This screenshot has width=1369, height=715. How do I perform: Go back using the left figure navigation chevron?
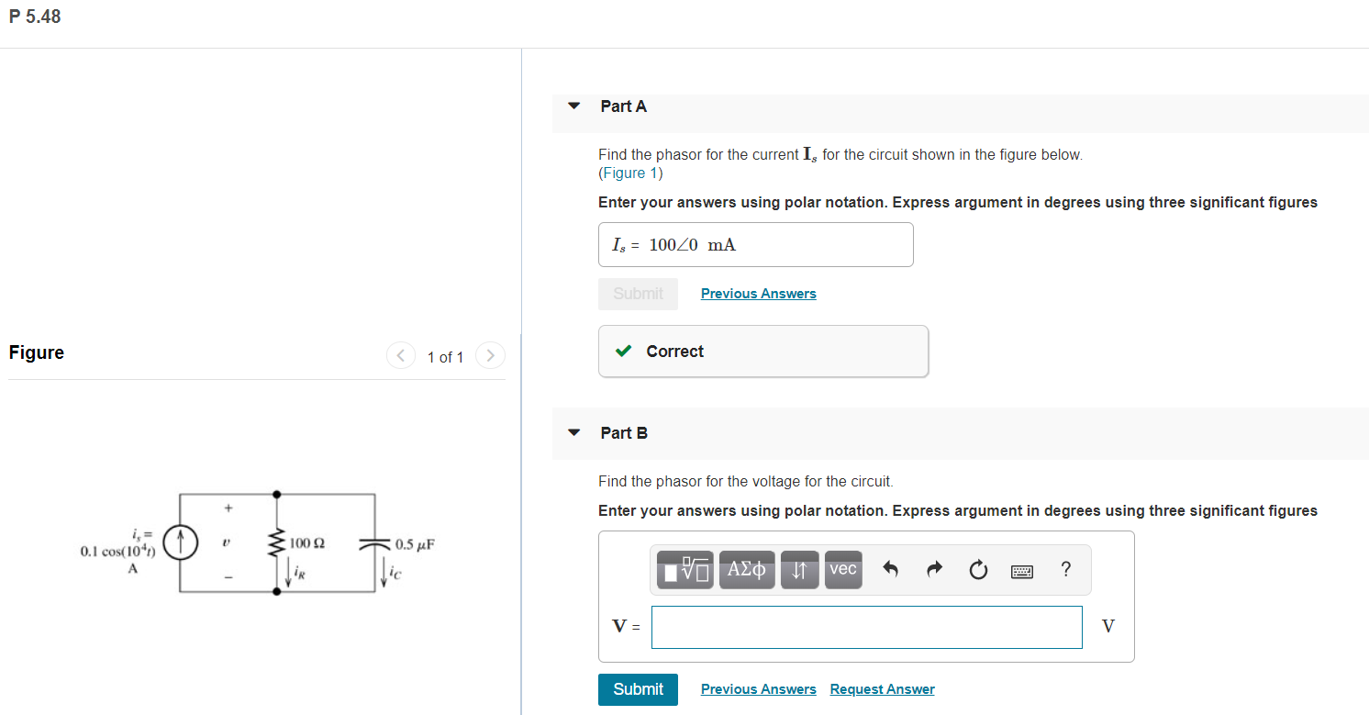tap(401, 356)
